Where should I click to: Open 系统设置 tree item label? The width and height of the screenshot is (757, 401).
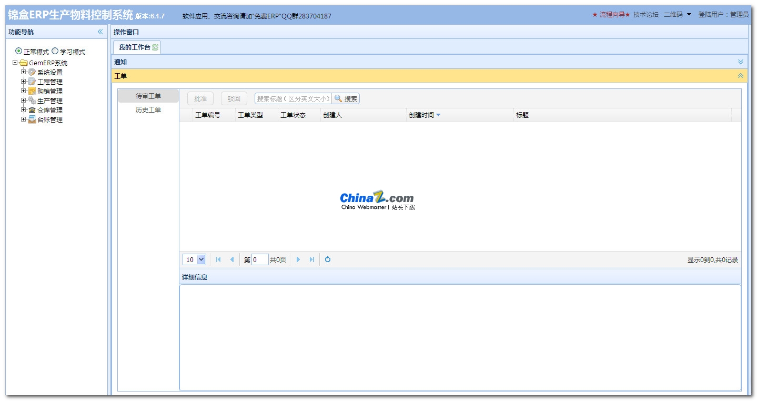coord(50,73)
